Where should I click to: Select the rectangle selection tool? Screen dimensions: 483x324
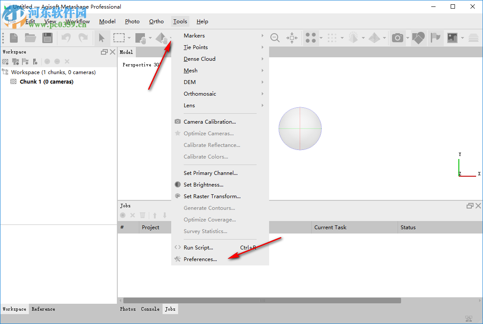[119, 38]
